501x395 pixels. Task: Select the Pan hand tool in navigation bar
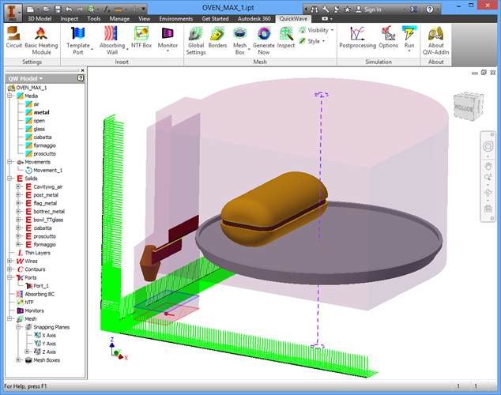coord(488,166)
